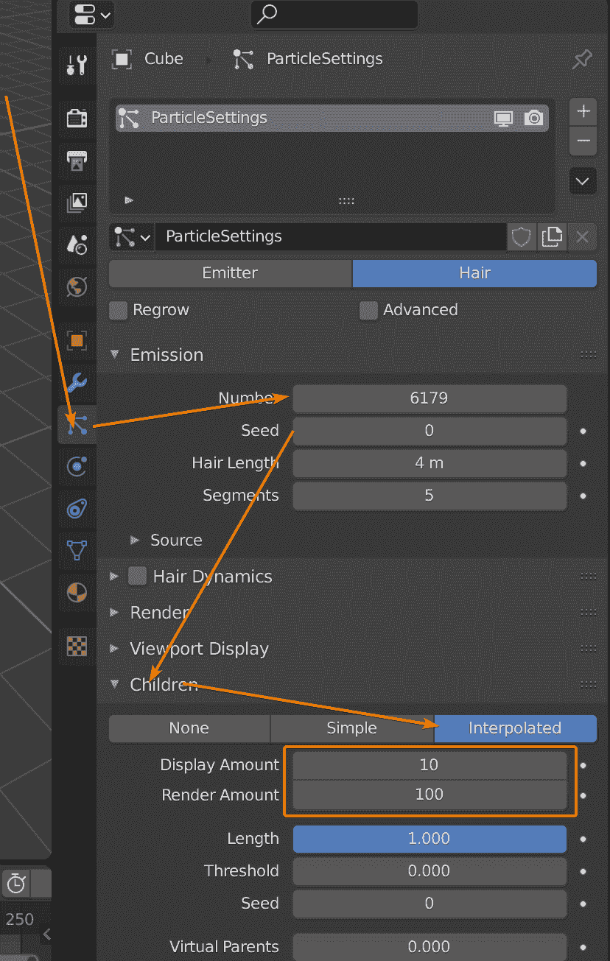Click the Display Amount field

[430, 765]
